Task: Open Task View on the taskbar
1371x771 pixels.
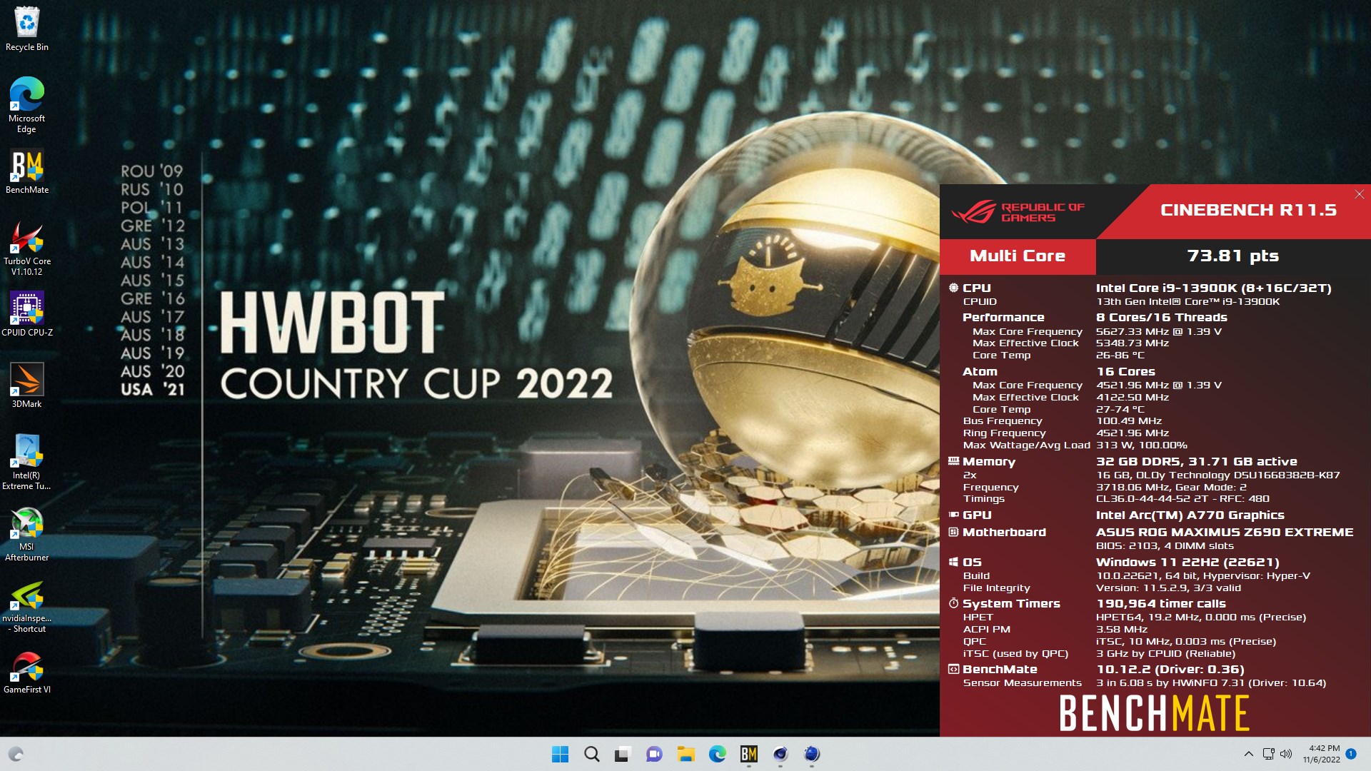Action: (623, 754)
